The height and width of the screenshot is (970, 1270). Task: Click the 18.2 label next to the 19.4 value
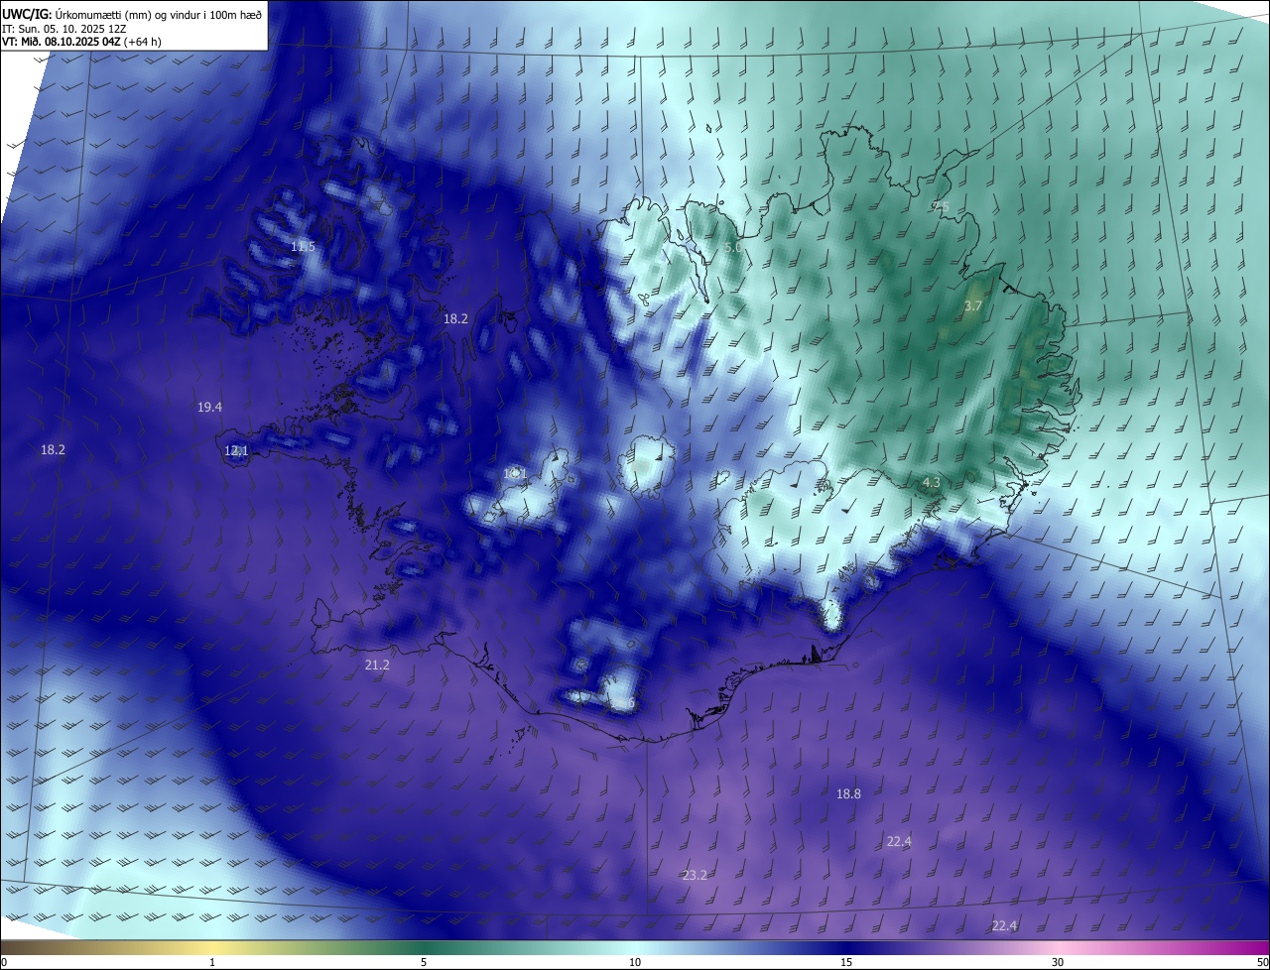pos(53,449)
